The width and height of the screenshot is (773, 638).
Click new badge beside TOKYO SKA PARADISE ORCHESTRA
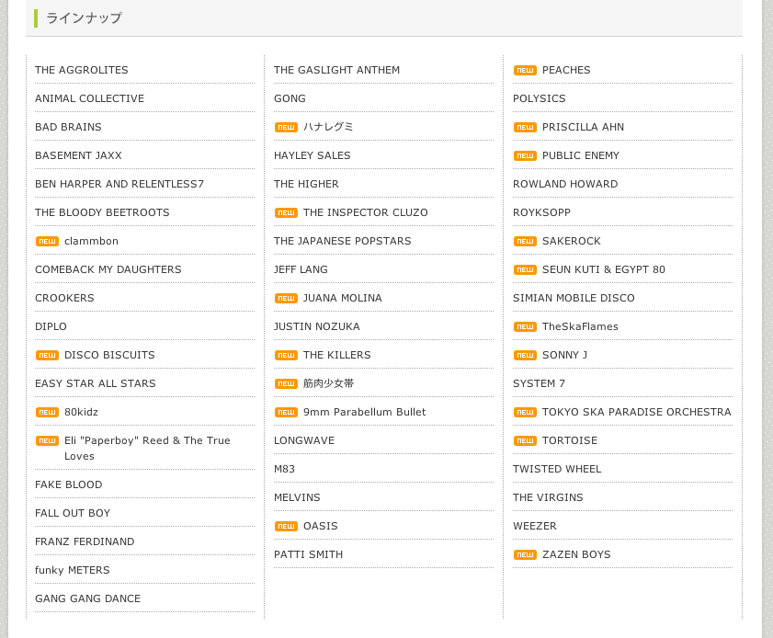coord(525,412)
